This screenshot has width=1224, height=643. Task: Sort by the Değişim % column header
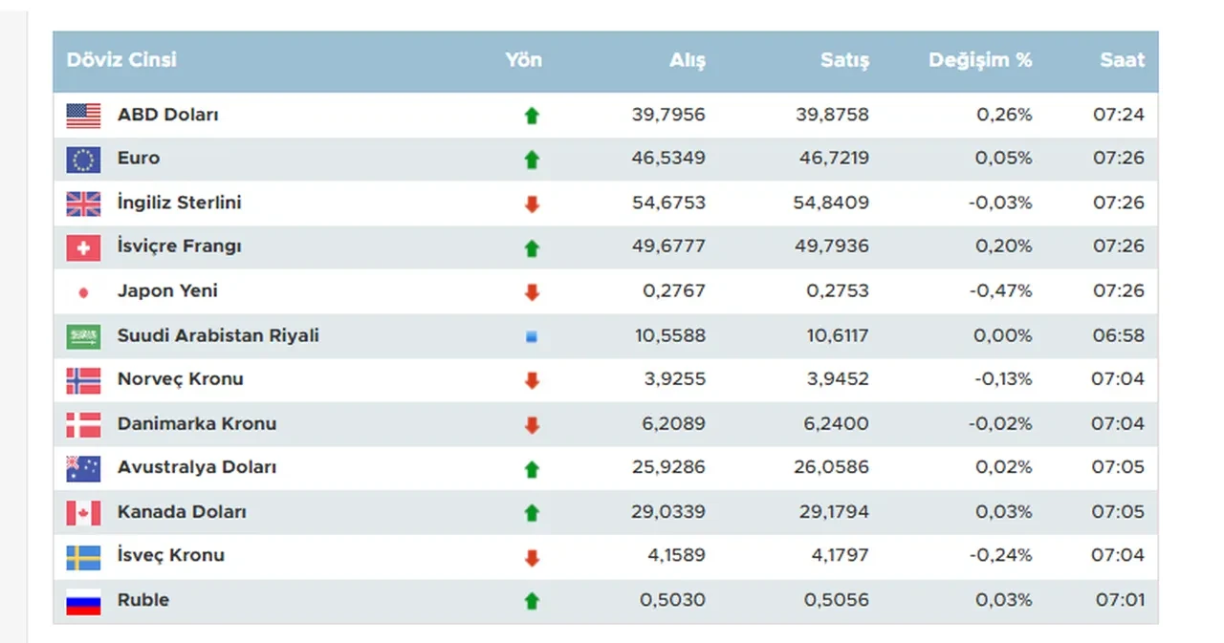tap(980, 59)
